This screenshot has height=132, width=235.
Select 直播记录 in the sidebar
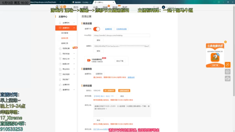coord(65,43)
